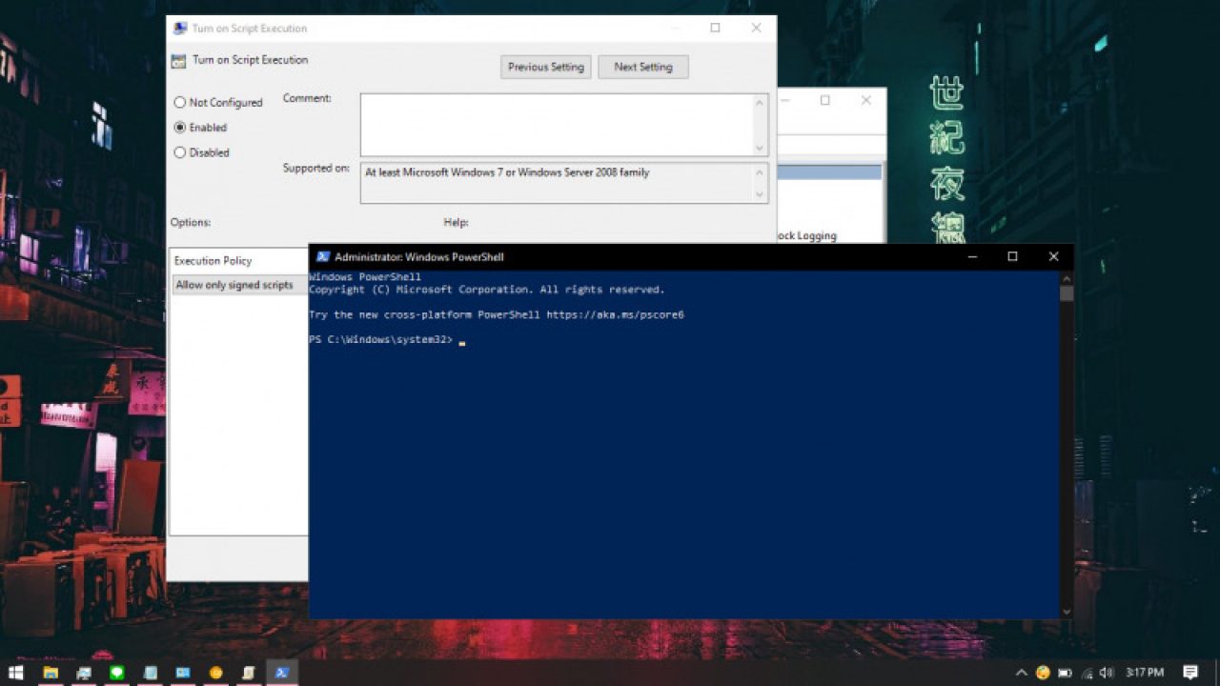Image resolution: width=1220 pixels, height=686 pixels.
Task: Close the PowerShell window
Action: (x=1053, y=256)
